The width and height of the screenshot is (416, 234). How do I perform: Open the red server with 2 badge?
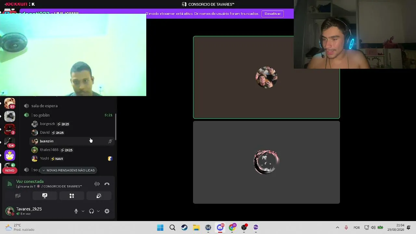10,129
